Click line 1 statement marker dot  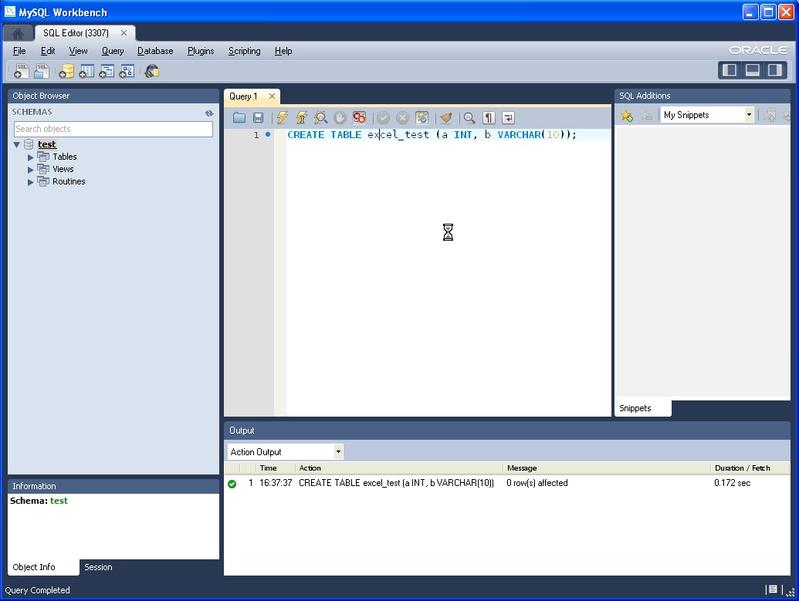tap(268, 134)
